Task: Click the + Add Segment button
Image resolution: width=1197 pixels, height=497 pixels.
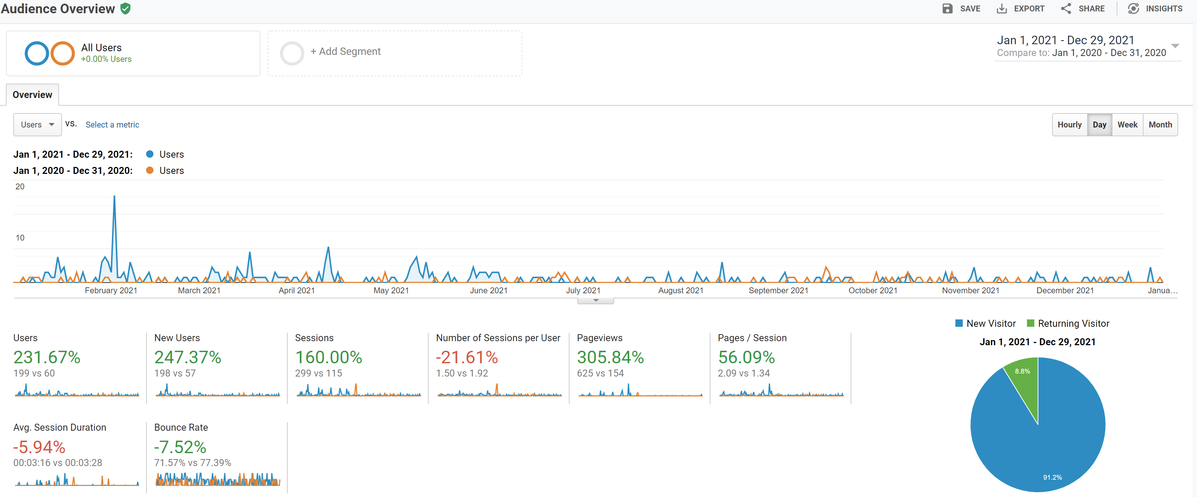Action: (x=345, y=52)
